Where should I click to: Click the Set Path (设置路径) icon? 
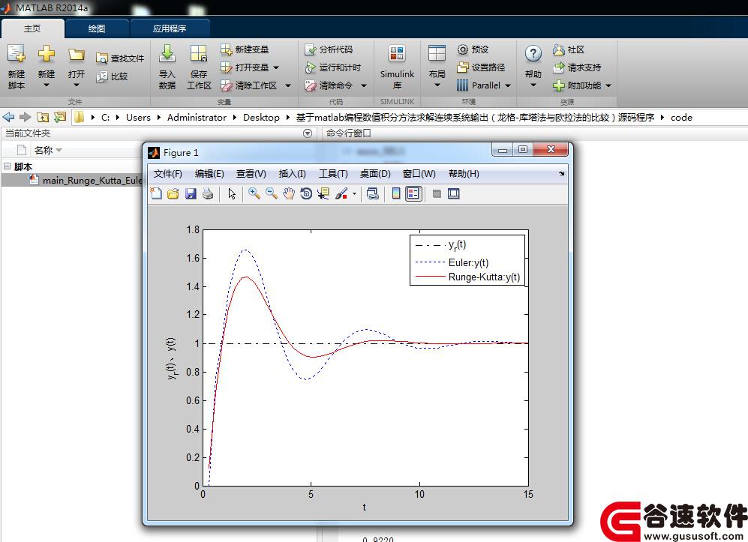[463, 67]
